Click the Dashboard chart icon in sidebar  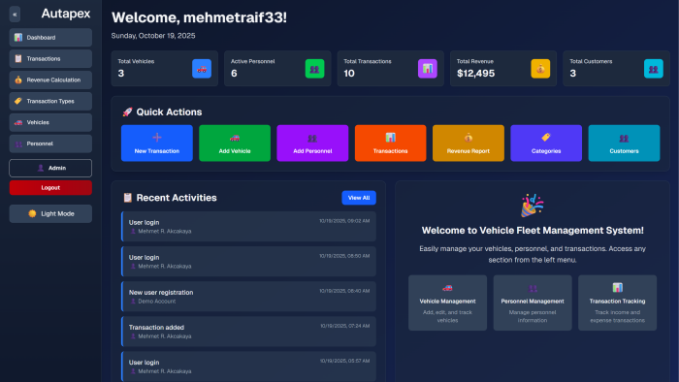coord(18,38)
